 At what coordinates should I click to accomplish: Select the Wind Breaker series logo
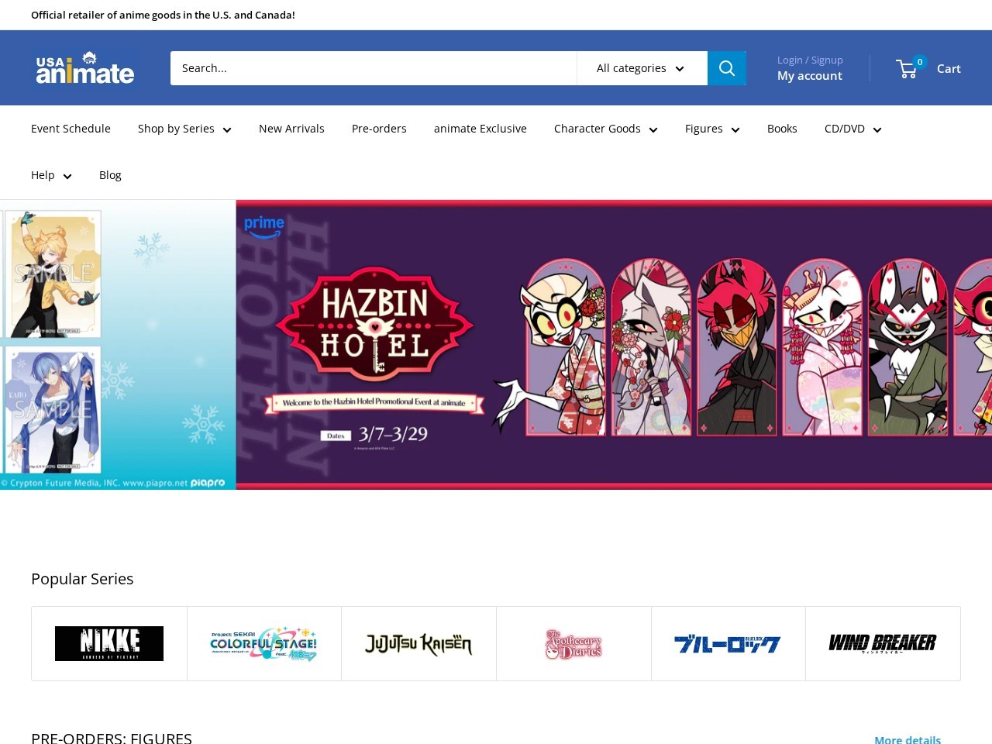[883, 642]
